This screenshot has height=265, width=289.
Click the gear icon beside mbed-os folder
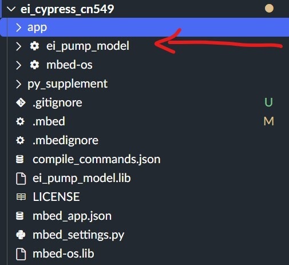point(34,65)
